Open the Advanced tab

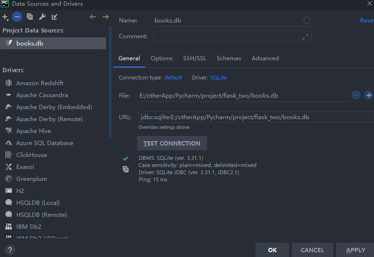(x=265, y=58)
